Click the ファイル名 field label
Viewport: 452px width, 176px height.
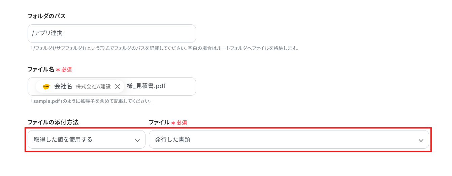(x=41, y=69)
